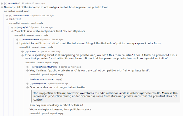Collapse essjay24's comment with [-]
Image resolution: width=183 pixels, height=116 pixels.
click(x=16, y=28)
